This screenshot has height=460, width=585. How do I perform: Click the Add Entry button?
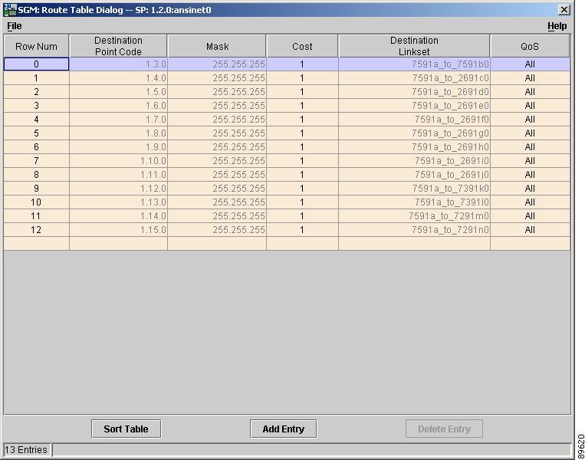pyautogui.click(x=283, y=429)
